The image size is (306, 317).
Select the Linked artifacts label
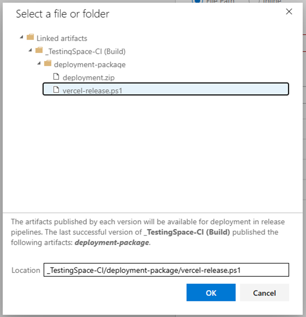[62, 38]
